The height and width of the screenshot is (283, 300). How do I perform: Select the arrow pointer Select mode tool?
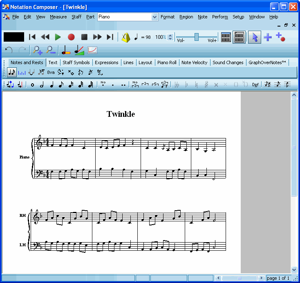click(255, 37)
